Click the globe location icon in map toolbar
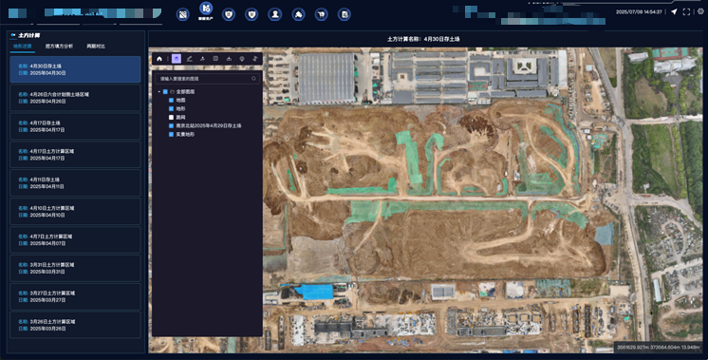The height and width of the screenshot is (360, 708). pos(242,59)
